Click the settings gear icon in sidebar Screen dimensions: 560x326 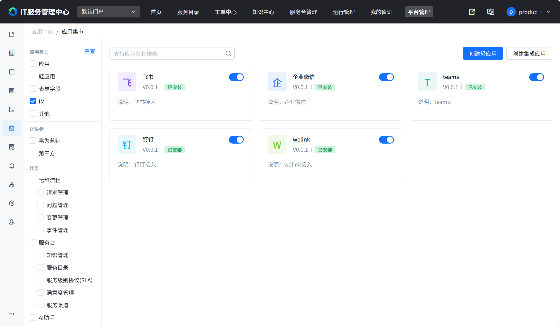pos(11,203)
